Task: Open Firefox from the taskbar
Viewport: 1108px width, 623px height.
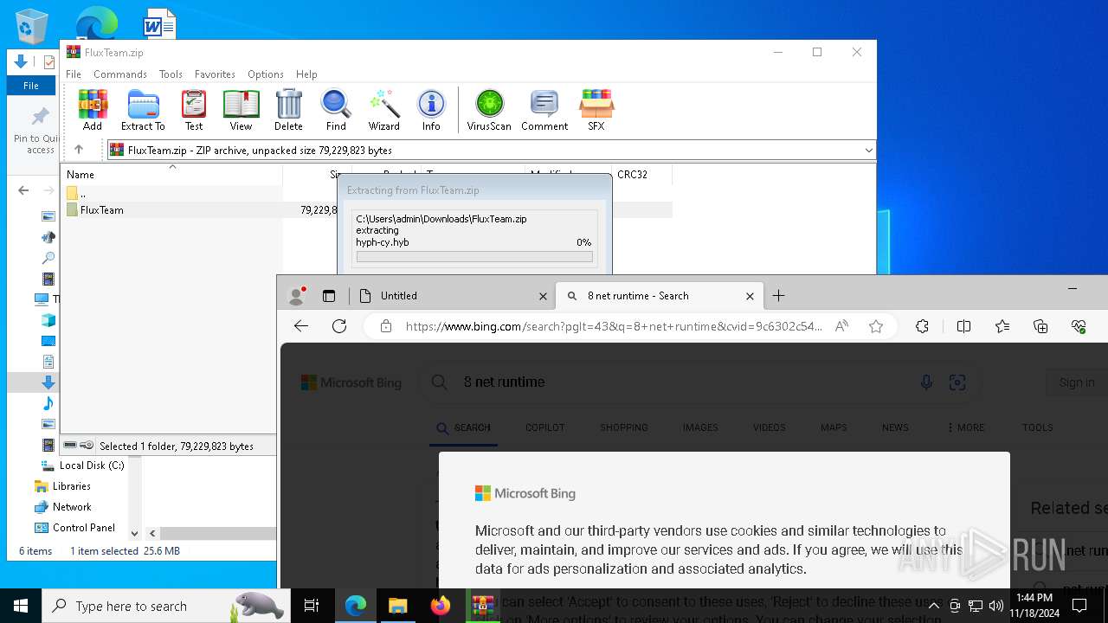Action: tap(441, 606)
